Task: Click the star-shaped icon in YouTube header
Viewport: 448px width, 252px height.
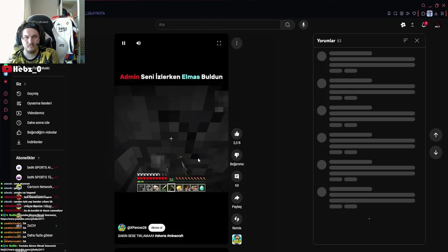Action: (x=403, y=24)
